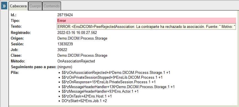
Task: Click the Seguimiento paso a paso (ninguno) value
Action: 65,67
